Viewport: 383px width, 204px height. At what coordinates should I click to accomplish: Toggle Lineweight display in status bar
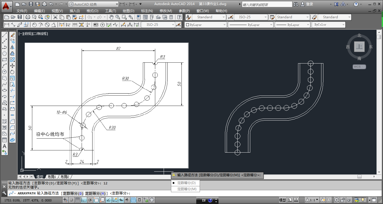(127, 200)
